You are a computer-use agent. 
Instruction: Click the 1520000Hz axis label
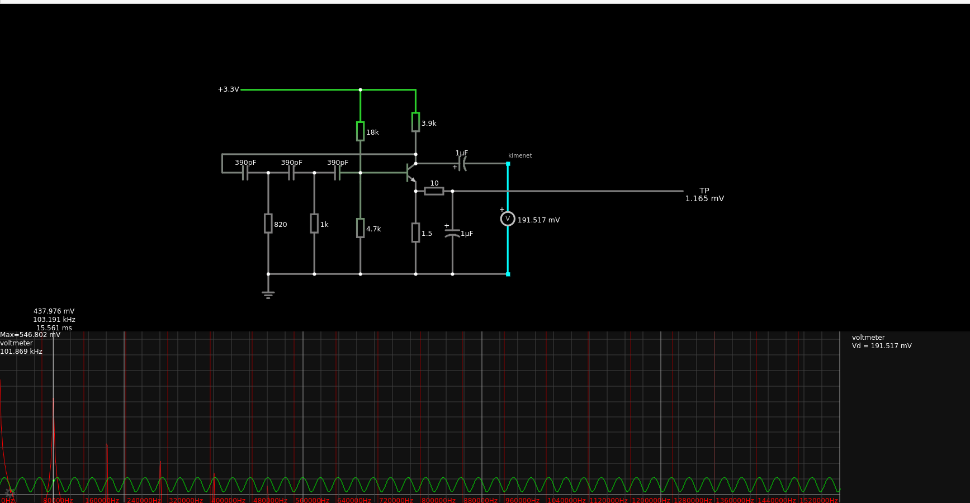pyautogui.click(x=818, y=500)
